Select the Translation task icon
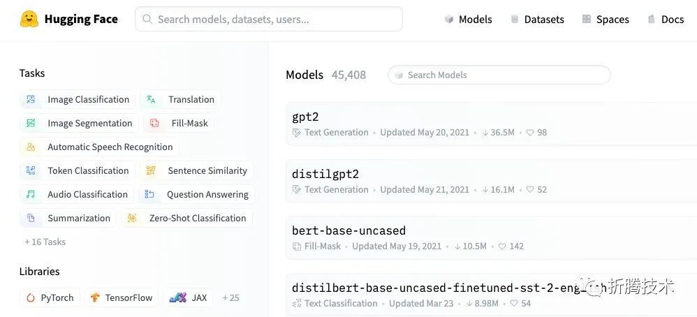Image resolution: width=697 pixels, height=317 pixels. [x=151, y=100]
